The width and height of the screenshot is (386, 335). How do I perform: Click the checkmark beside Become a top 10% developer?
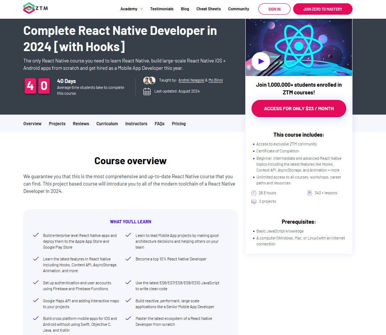(x=128, y=259)
